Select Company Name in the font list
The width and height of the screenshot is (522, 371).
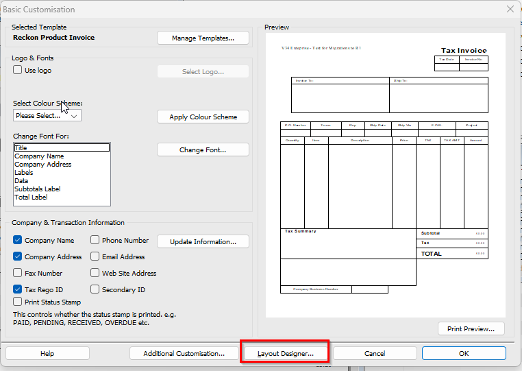pos(62,156)
